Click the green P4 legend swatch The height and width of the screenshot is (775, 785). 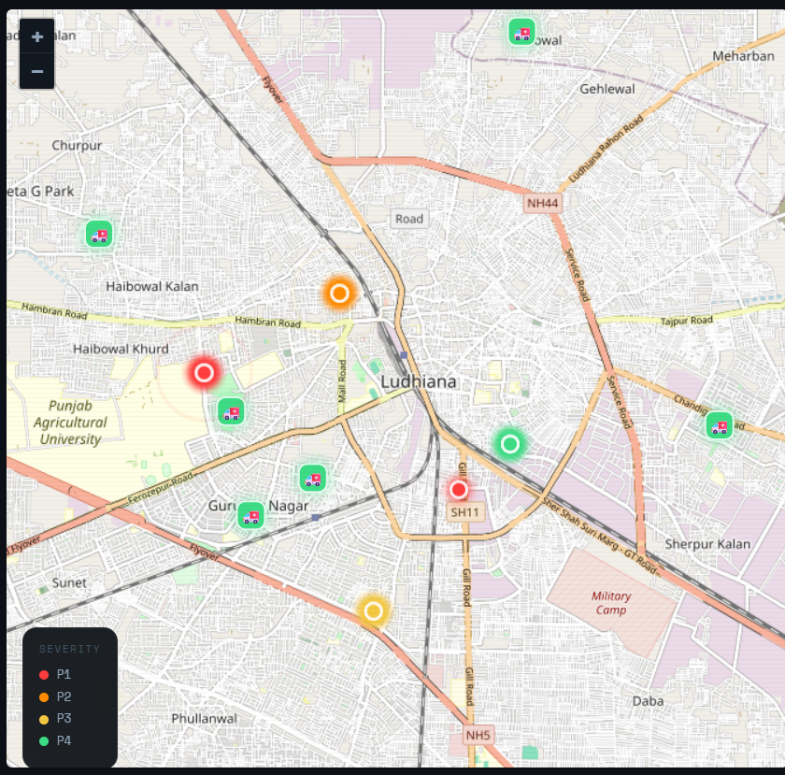(44, 741)
